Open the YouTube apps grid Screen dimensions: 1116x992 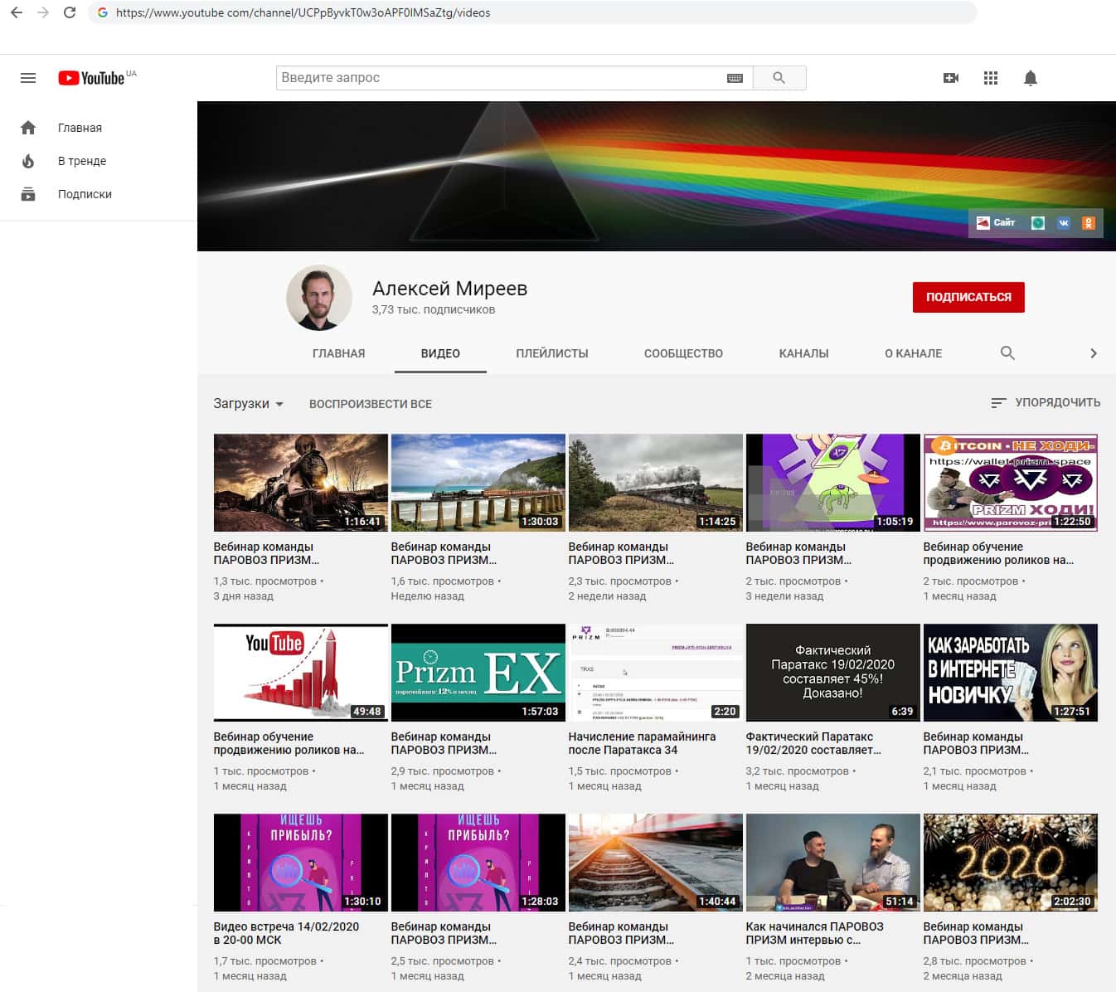pyautogui.click(x=991, y=78)
